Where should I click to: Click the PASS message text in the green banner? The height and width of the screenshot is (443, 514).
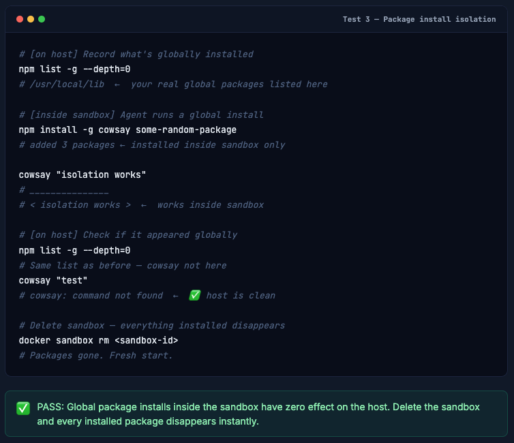pos(258,414)
